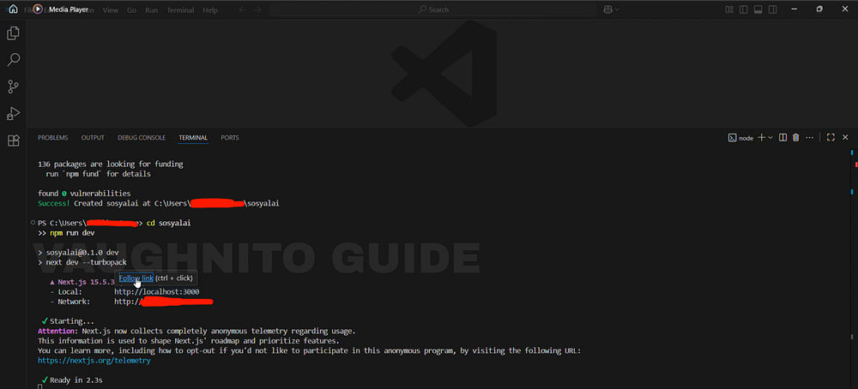
Task: Kill terminal using the trash icon
Action: [x=796, y=138]
